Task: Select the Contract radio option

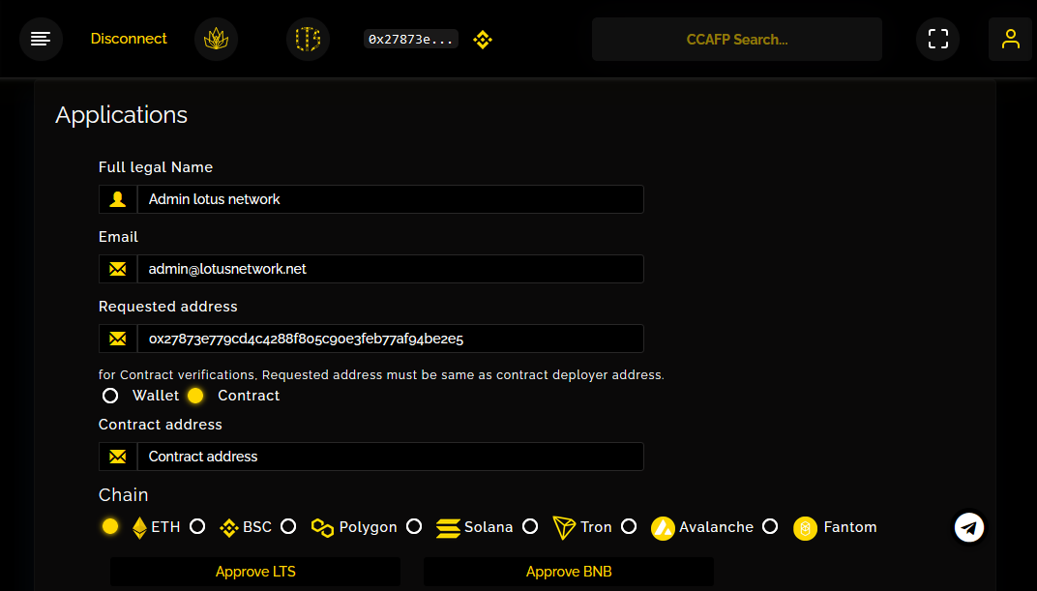Action: tap(195, 396)
